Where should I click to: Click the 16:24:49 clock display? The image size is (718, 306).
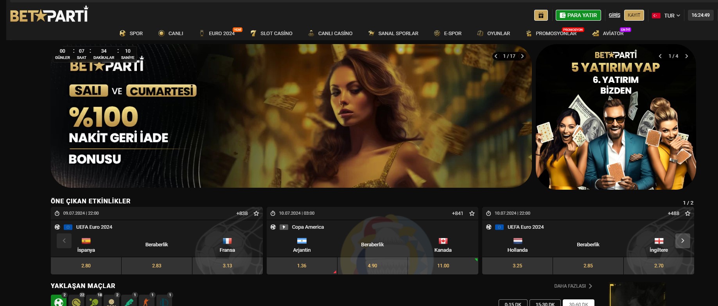pos(700,15)
